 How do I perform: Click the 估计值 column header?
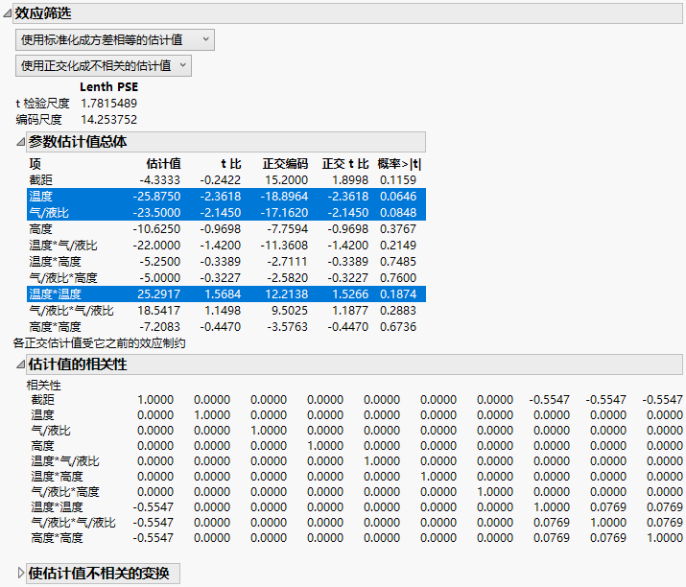coord(163,164)
